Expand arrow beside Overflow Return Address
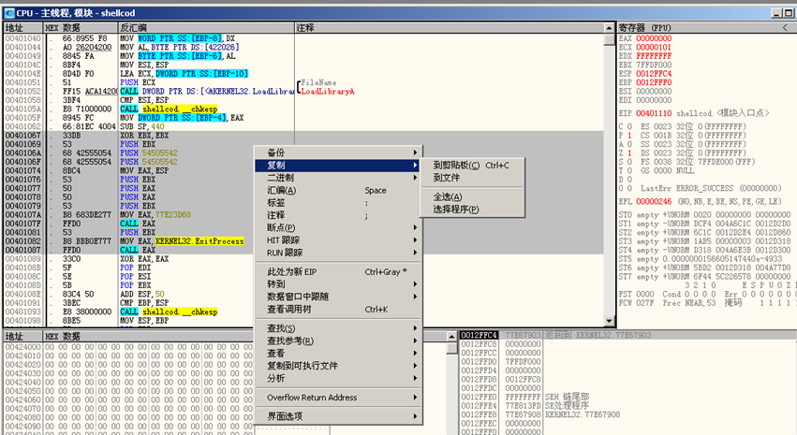Viewport: 797px width, 435px height. click(415, 398)
